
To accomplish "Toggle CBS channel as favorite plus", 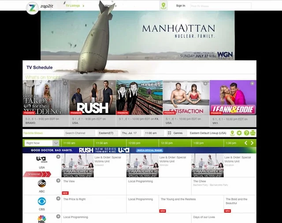I will [58, 198].
